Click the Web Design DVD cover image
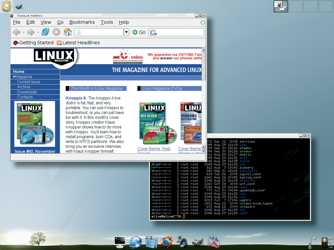The width and height of the screenshot is (334, 250). coord(158,123)
